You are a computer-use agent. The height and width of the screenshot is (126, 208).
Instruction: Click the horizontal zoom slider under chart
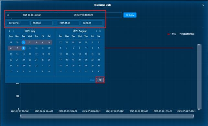[107, 116]
